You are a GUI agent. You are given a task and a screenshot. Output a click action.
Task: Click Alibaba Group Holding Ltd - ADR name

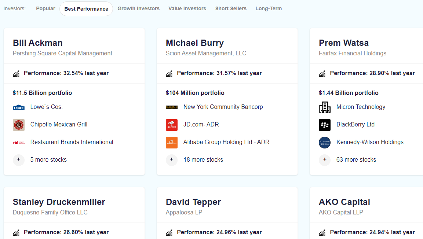pyautogui.click(x=226, y=142)
